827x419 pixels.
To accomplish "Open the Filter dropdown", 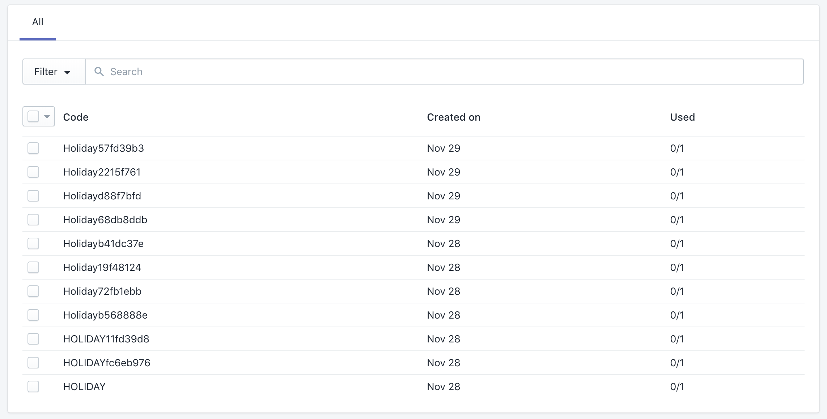I will tap(54, 72).
